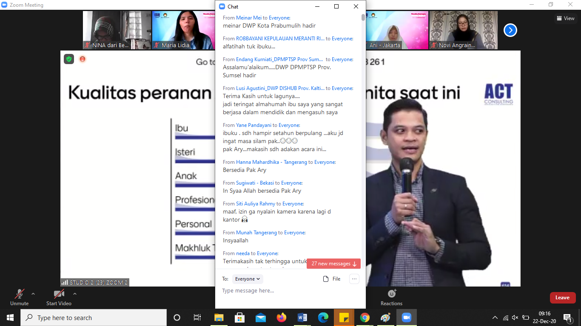
Task: Start Video with the camera button
Action: tap(59, 297)
